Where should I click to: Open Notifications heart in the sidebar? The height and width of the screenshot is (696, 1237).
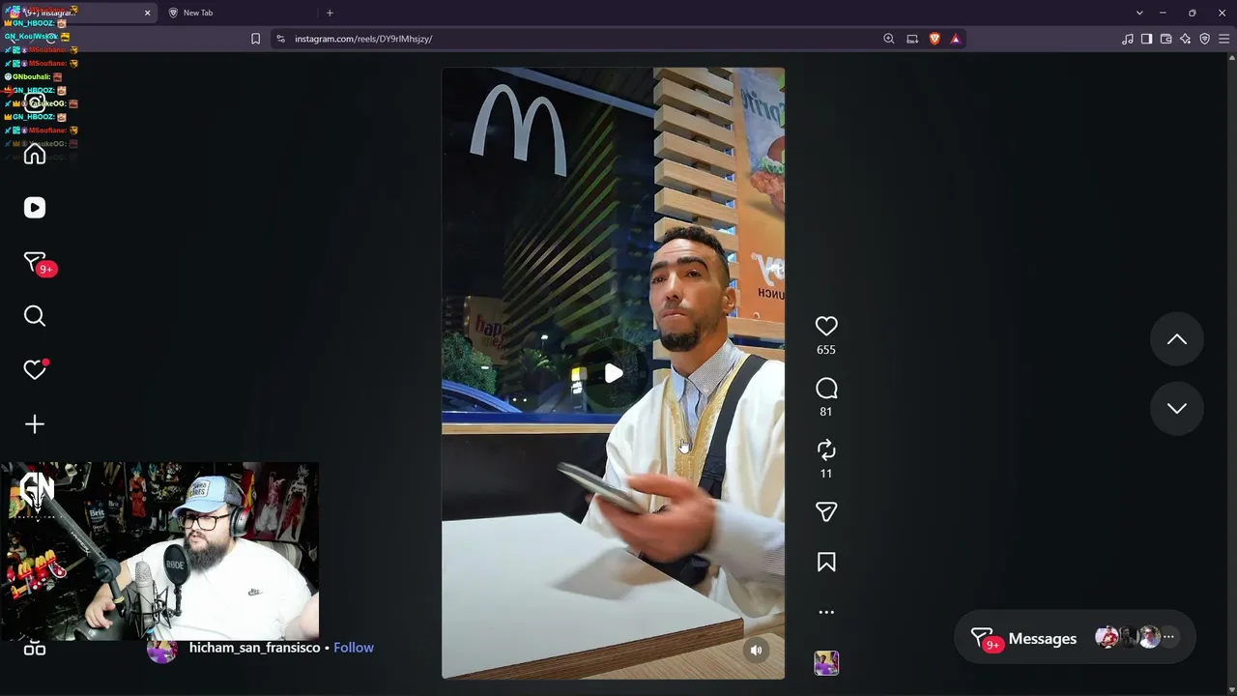(35, 370)
